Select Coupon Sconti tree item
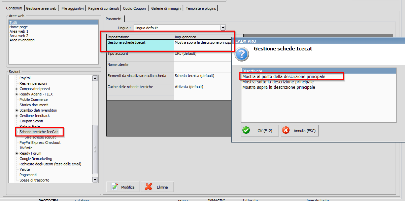Screen dimensions: 405x201 click(x=31, y=121)
